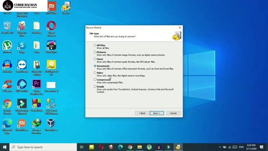This screenshot has height=151, width=268.
Task: Open the Opera Browser desktop shortcut
Action: 52,29
